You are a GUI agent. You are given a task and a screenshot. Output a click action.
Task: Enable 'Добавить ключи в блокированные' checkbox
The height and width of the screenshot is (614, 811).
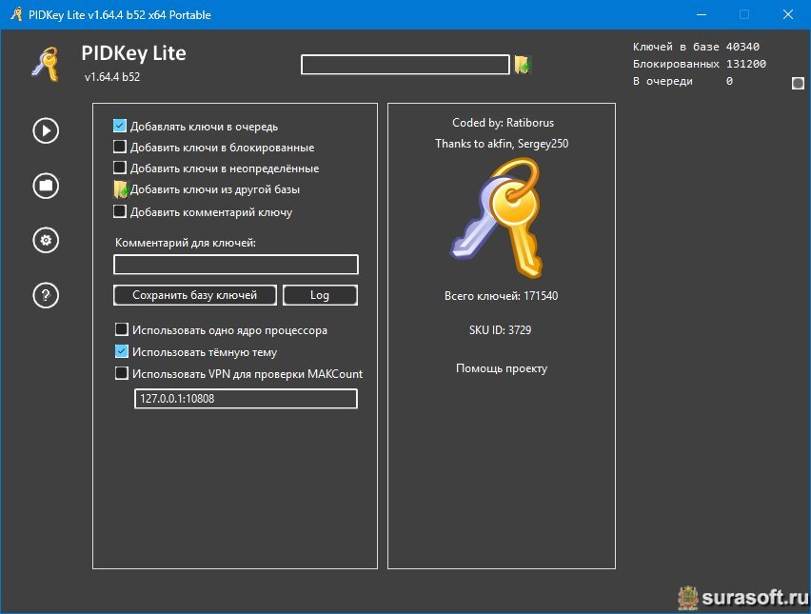(120, 148)
